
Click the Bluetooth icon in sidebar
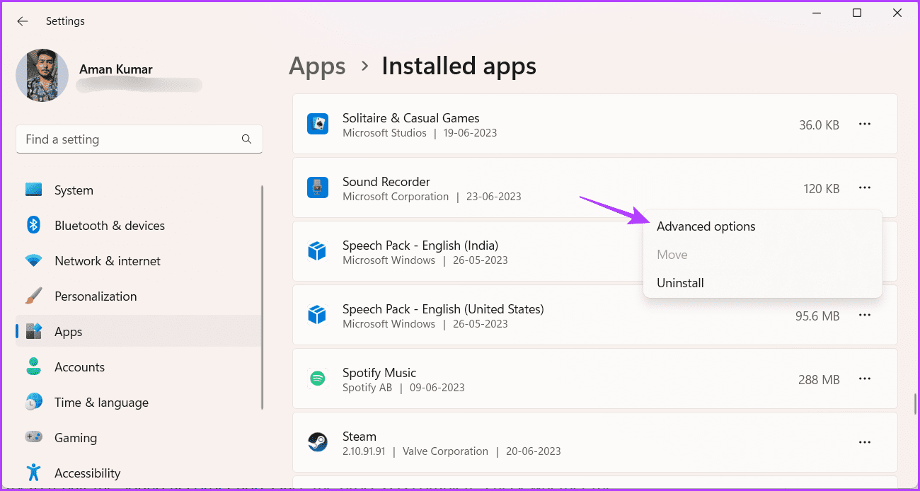tap(33, 225)
